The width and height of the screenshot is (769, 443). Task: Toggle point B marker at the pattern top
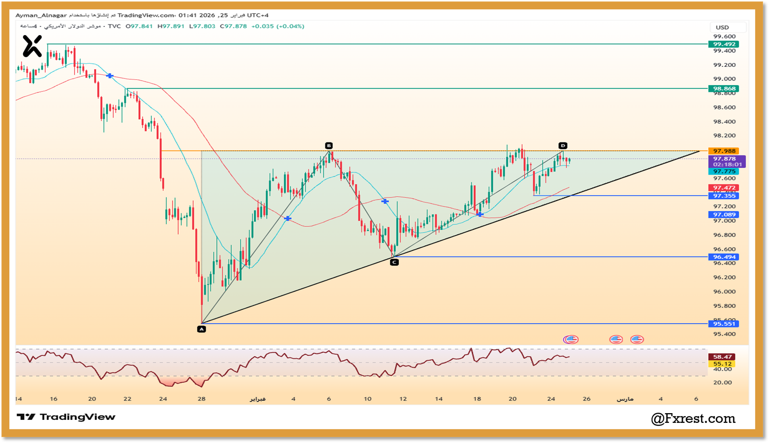(x=329, y=145)
